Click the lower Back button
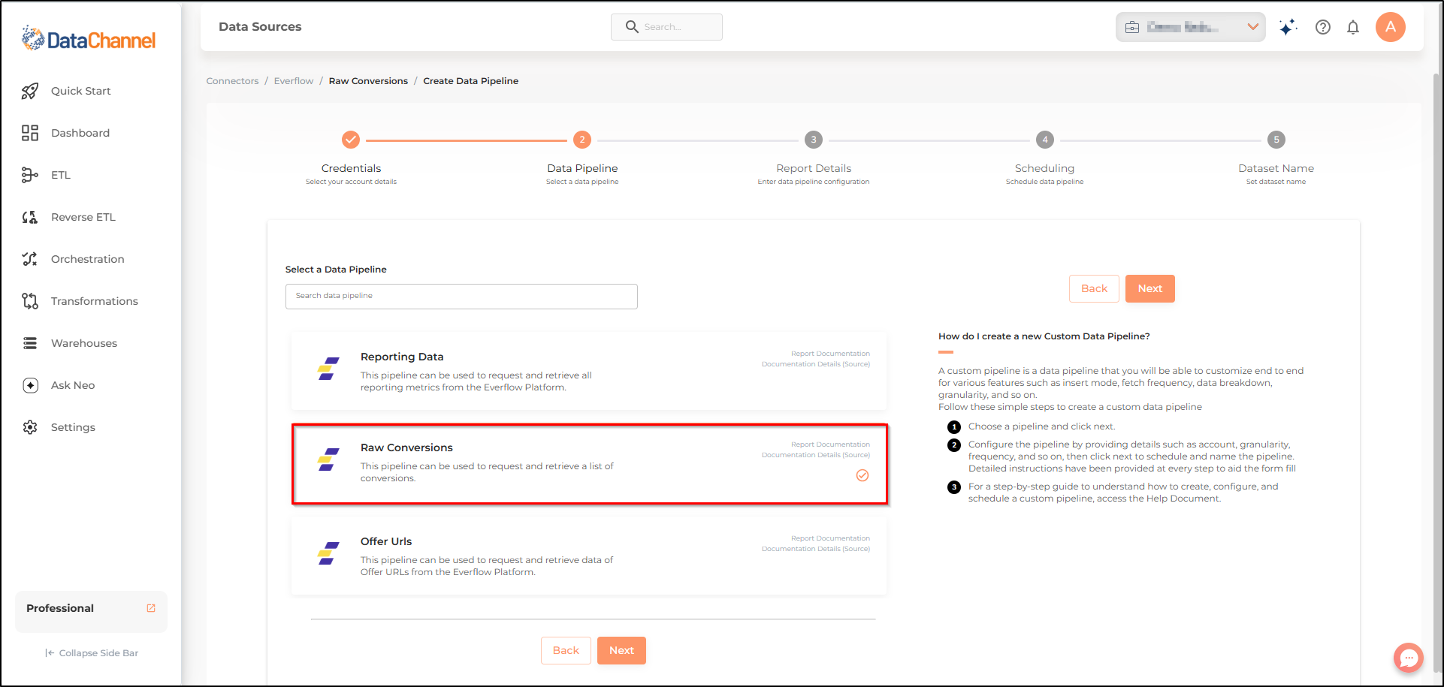This screenshot has height=687, width=1444. tap(566, 650)
